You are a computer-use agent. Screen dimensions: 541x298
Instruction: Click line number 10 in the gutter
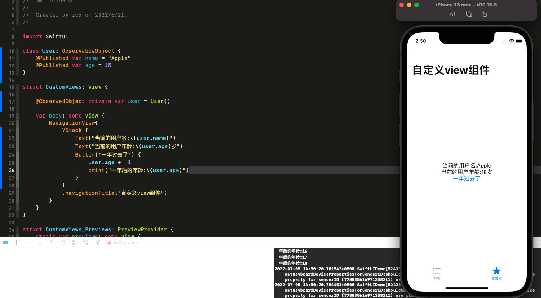point(11,51)
